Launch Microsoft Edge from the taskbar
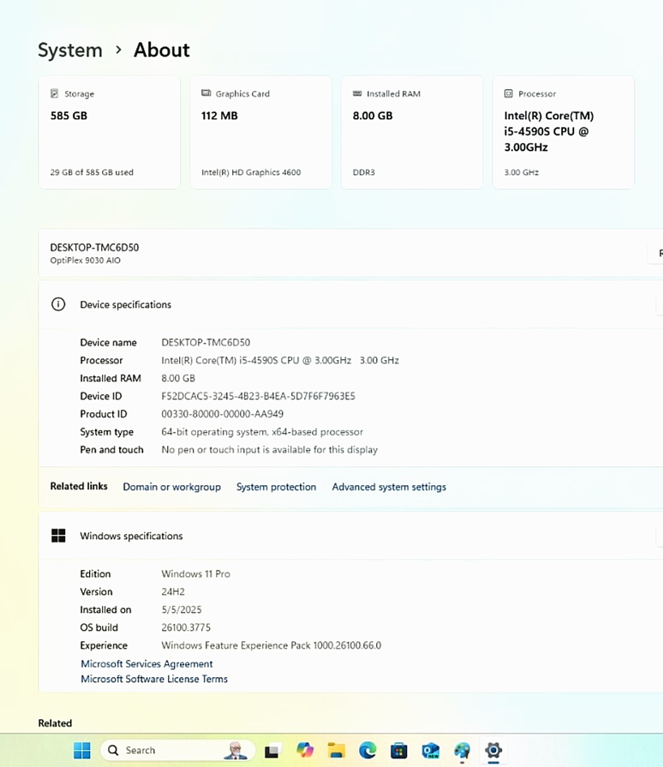Viewport: 663px width, 767px height. click(367, 751)
